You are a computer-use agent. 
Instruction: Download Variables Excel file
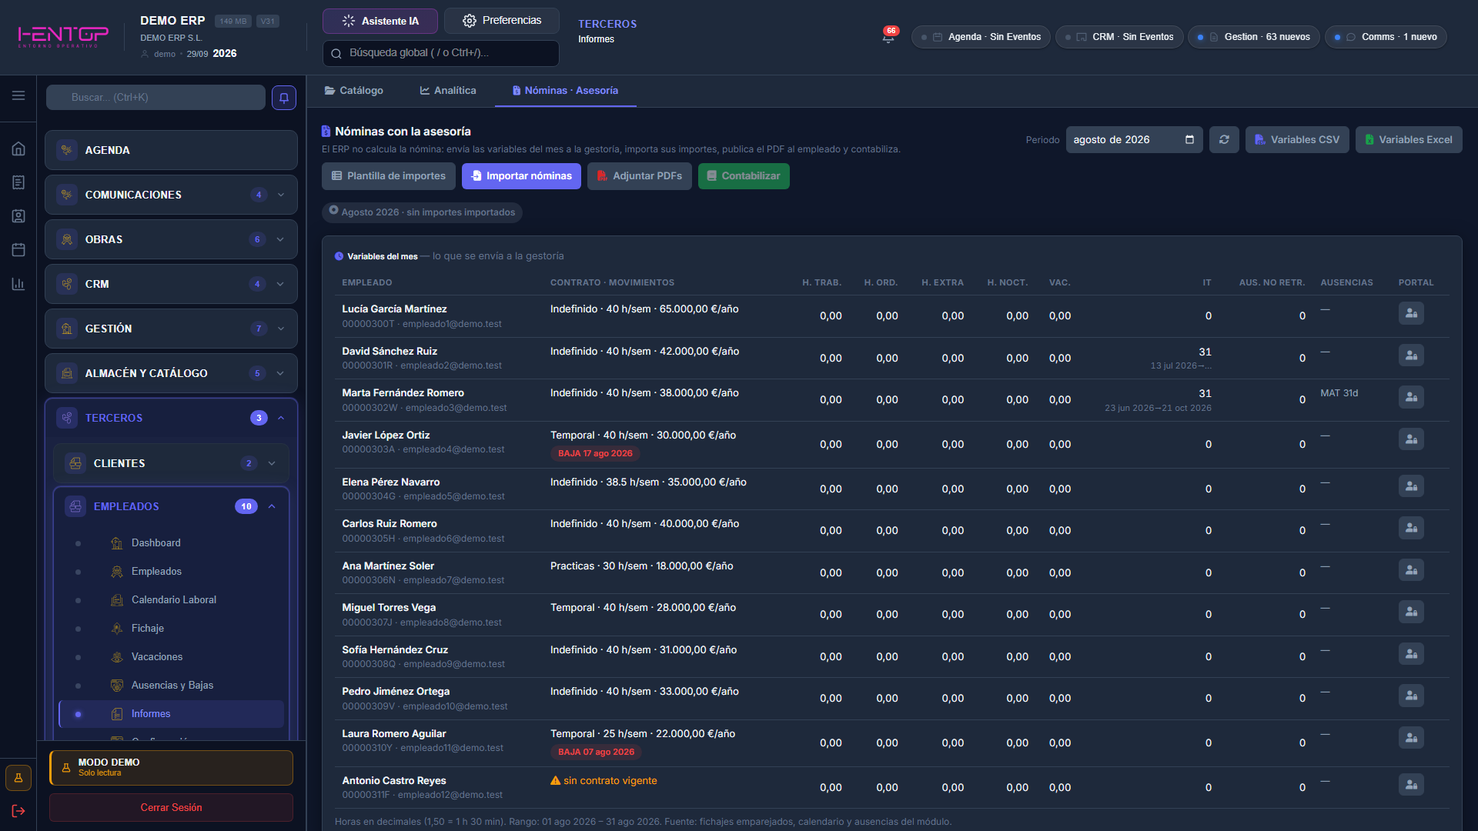1408,139
